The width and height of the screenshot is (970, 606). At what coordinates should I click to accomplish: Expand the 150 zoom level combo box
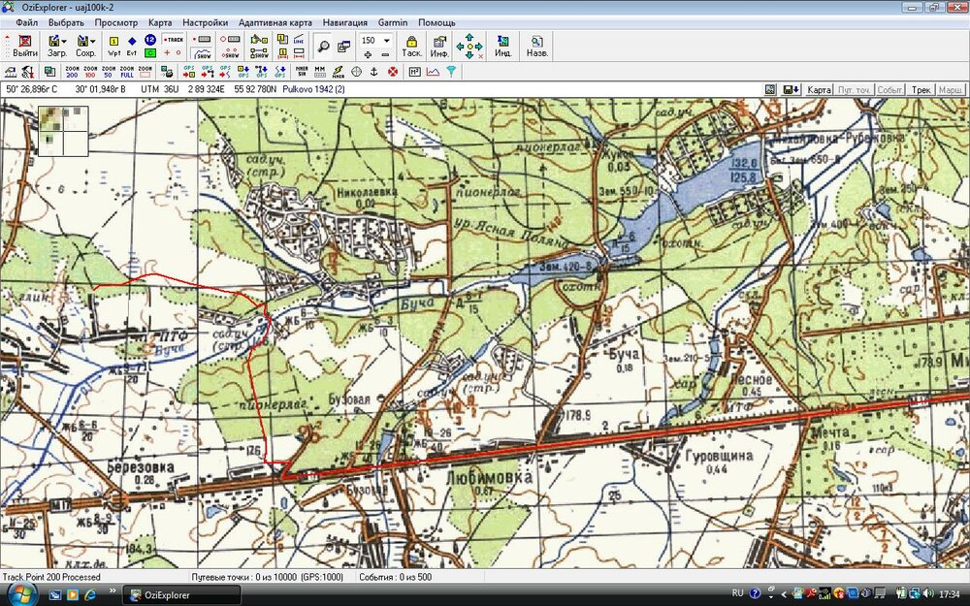[386, 42]
